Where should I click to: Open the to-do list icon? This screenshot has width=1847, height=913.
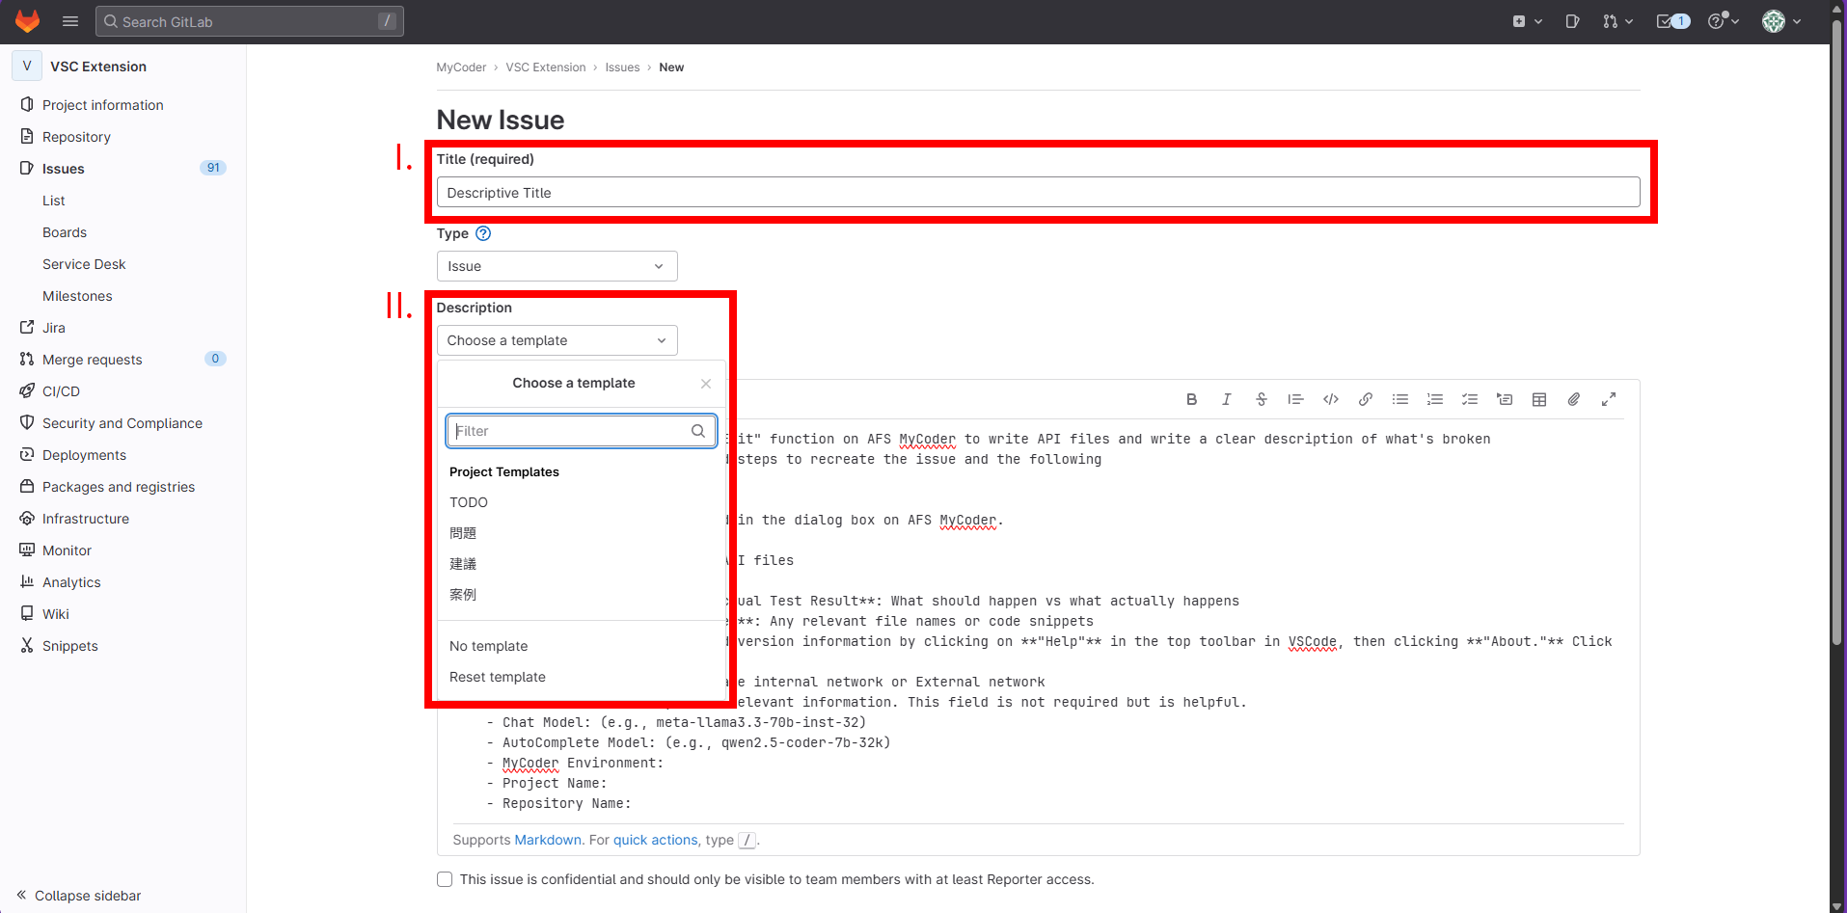coord(1672,21)
